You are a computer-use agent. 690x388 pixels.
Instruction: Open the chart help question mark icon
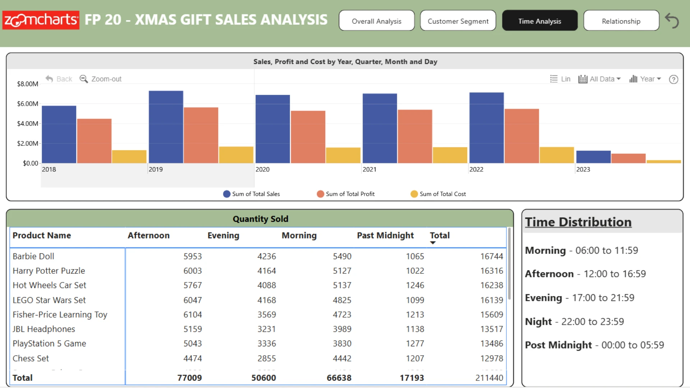coord(673,79)
